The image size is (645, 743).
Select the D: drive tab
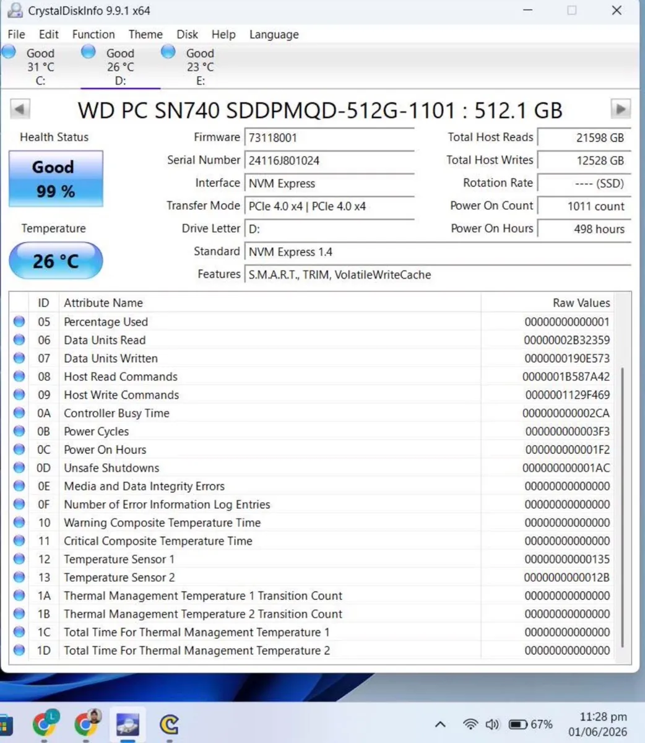pos(120,66)
